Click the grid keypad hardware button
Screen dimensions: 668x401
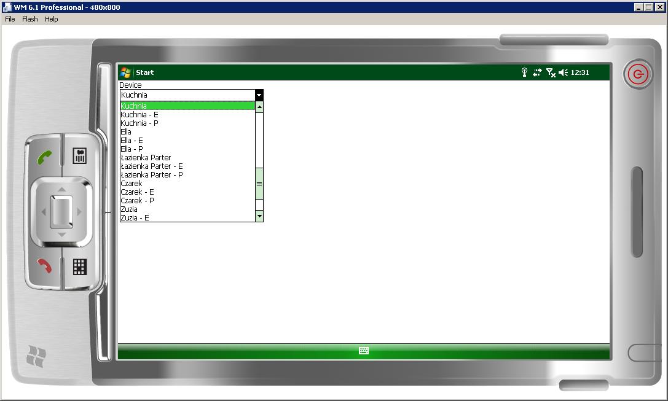tap(80, 267)
